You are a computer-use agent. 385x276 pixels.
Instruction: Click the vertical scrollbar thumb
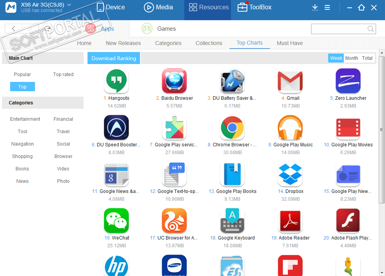pos(381,130)
